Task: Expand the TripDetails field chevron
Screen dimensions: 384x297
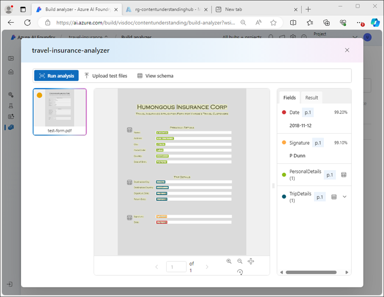Action: (344, 197)
